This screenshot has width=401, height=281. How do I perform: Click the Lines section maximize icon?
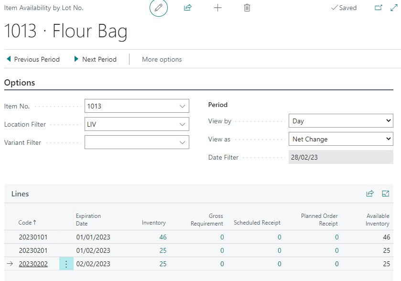pyautogui.click(x=385, y=194)
